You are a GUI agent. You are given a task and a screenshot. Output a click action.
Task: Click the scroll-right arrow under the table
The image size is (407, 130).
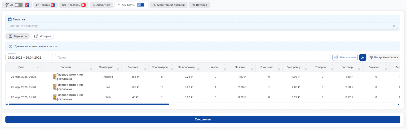tap(399, 104)
